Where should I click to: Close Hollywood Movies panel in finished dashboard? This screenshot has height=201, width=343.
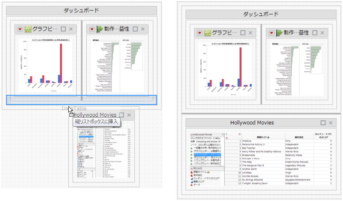tap(331, 123)
